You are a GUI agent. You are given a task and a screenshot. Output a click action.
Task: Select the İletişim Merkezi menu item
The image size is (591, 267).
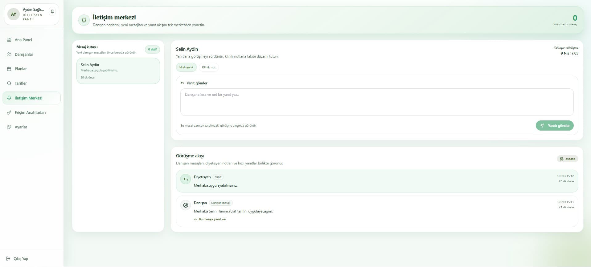point(28,98)
